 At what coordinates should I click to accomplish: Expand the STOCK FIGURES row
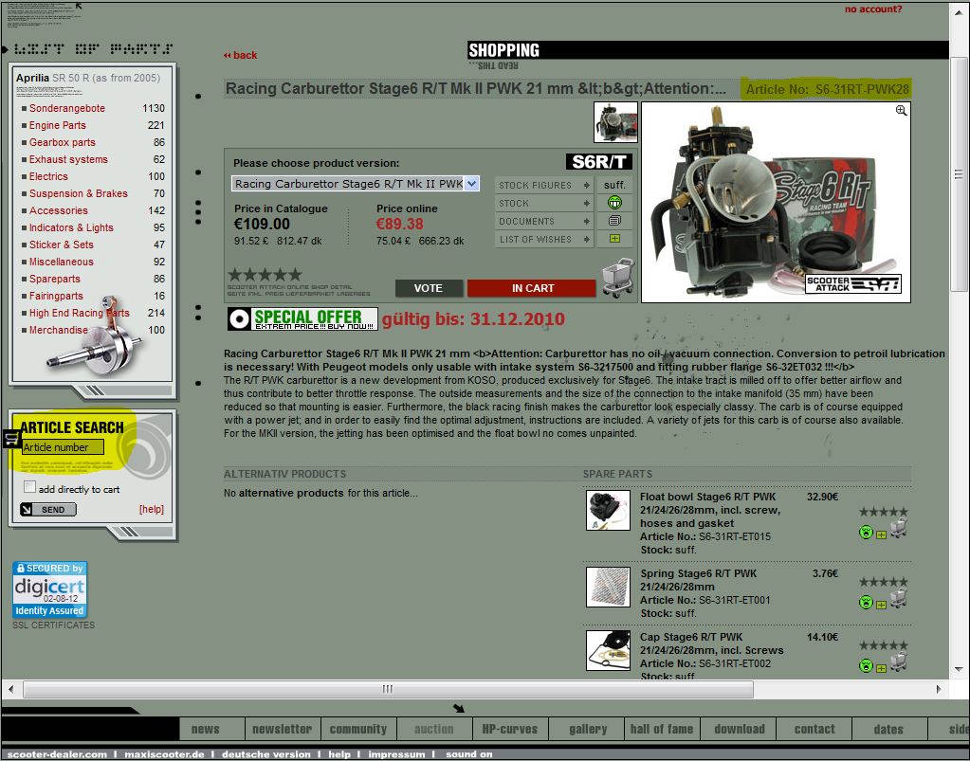tap(544, 185)
